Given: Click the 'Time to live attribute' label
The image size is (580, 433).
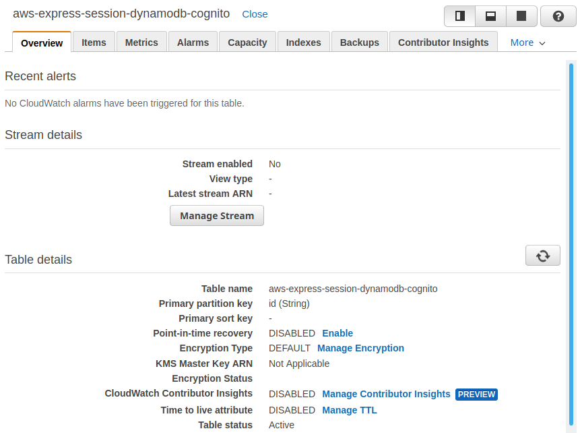Looking at the screenshot, I should [206, 410].
